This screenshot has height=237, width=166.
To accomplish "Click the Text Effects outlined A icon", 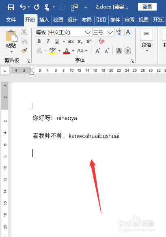I will tap(39, 51).
